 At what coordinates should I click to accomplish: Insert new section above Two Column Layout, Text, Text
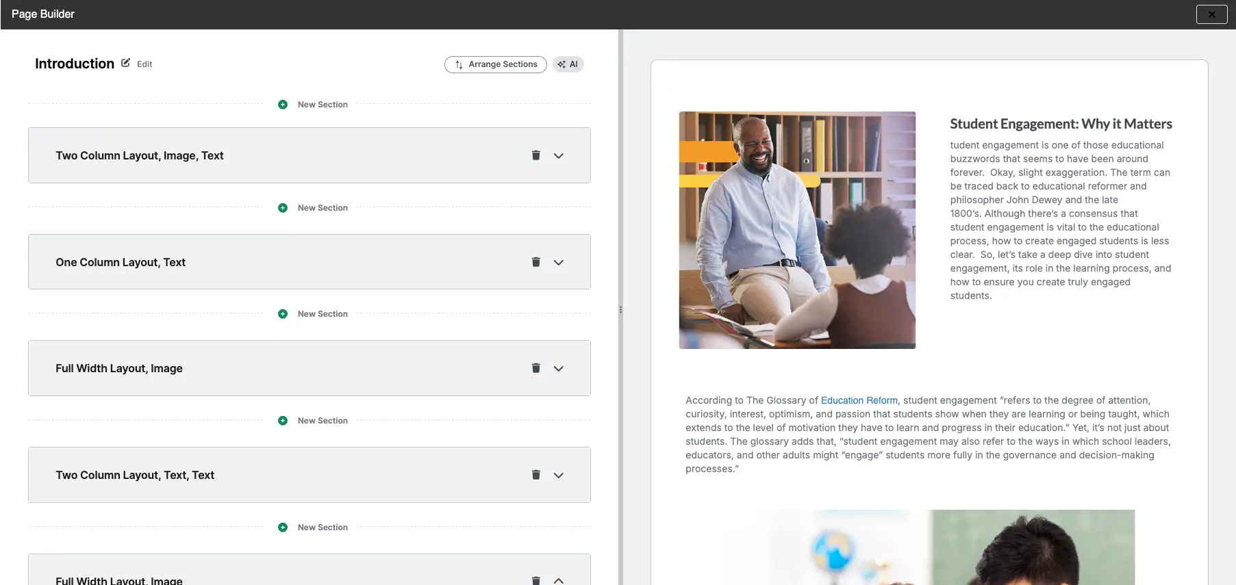(283, 421)
